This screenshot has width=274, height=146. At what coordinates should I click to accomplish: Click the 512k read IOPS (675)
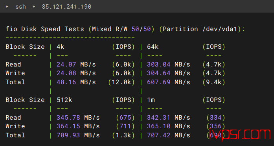pyautogui.click(x=125, y=118)
